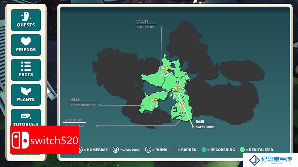Click the 4/4 counter in Valley
298x167 pixels.
point(165,75)
